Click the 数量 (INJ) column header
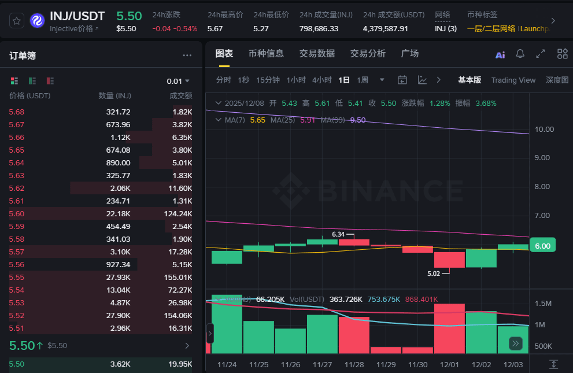The width and height of the screenshot is (573, 373). pyautogui.click(x=114, y=96)
